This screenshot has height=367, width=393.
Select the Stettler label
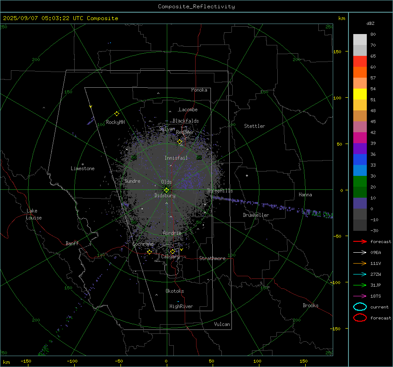[255, 126]
